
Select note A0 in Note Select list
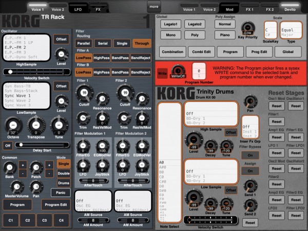click(x=169, y=163)
